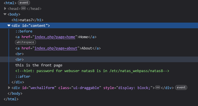Viewport: 198px width, 106px height.
Task: Click the id wechallform attribute value
Action: 42,88
